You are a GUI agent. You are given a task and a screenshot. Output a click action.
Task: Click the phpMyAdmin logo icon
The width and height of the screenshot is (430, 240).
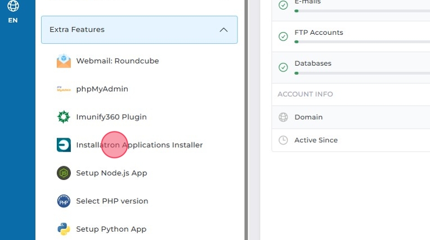coord(64,89)
